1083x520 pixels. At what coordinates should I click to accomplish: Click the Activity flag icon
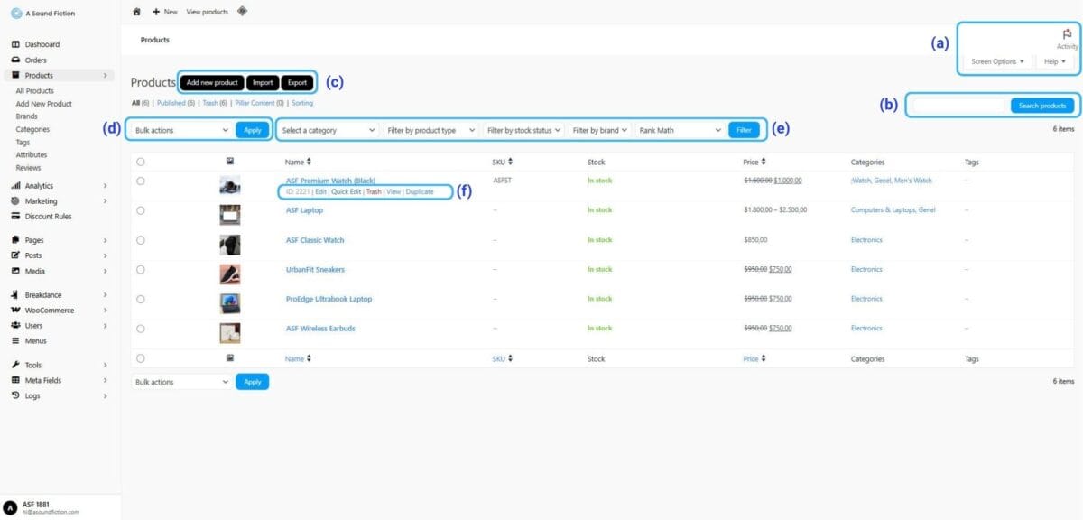point(1068,34)
